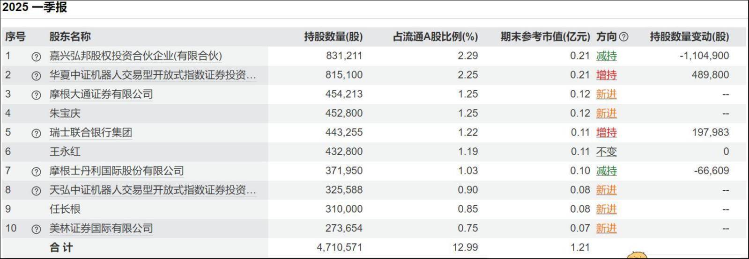Screen dimensions: 749x259
Task: Click help icon next to 美林证券国际有限公司
Action: coord(36,229)
